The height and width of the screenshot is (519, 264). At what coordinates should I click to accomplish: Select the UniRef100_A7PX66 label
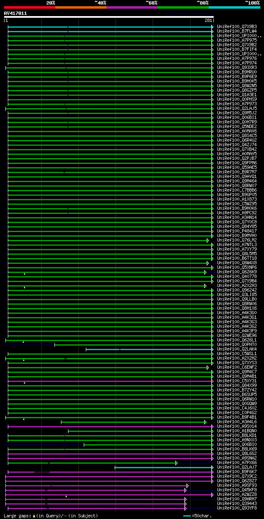[237, 463]
